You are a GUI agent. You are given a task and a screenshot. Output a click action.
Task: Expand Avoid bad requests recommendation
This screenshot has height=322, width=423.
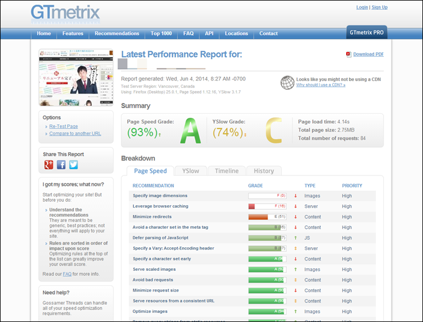(153, 280)
